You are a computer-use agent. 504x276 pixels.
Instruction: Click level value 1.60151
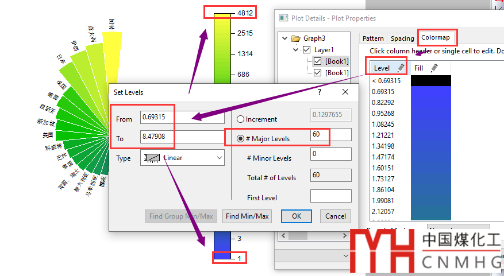[x=383, y=168]
